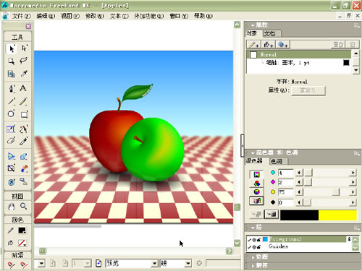Select the Pen tool
Image resolution: width=362 pixels, height=271 pixels.
[12, 88]
